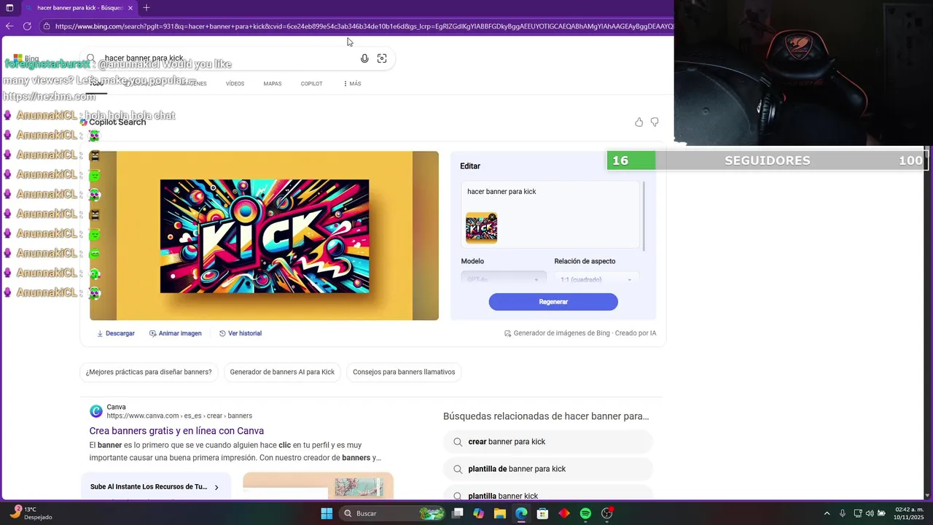
Task: Switch to the MAPAS tab
Action: pyautogui.click(x=273, y=84)
